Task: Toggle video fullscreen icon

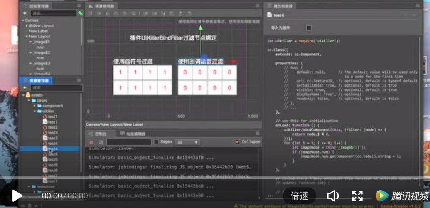Action: [358, 196]
